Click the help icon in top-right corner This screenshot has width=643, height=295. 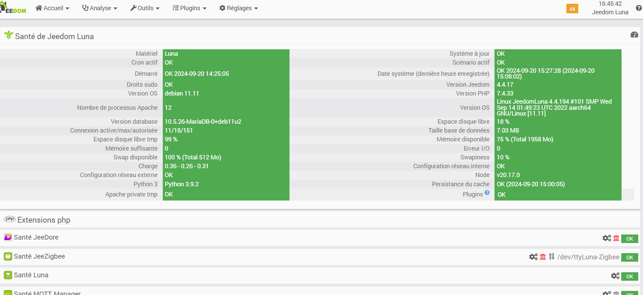(639, 8)
